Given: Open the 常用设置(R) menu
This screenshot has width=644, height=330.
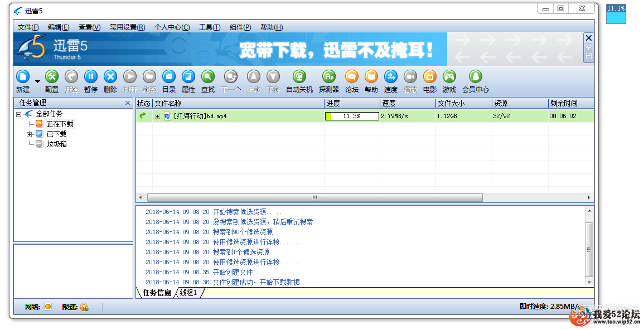Looking at the screenshot, I should pyautogui.click(x=127, y=27).
